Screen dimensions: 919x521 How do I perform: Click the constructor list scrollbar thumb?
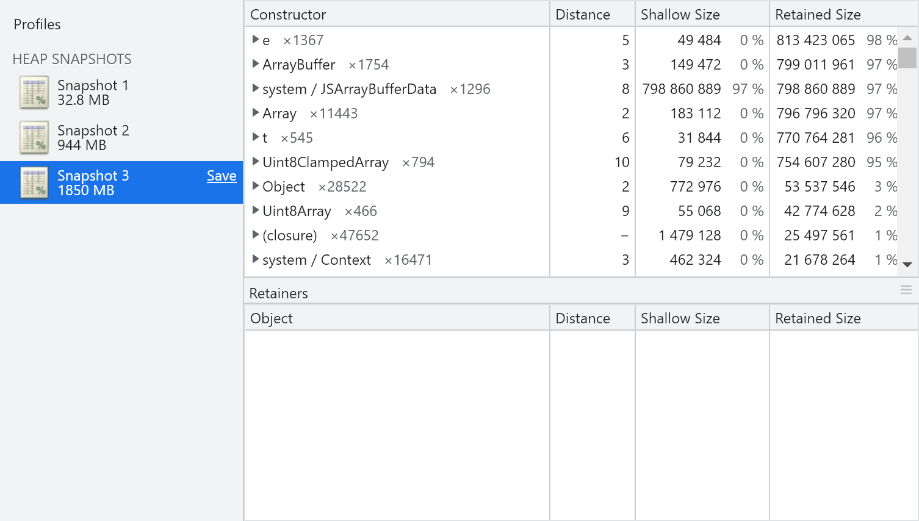[907, 58]
